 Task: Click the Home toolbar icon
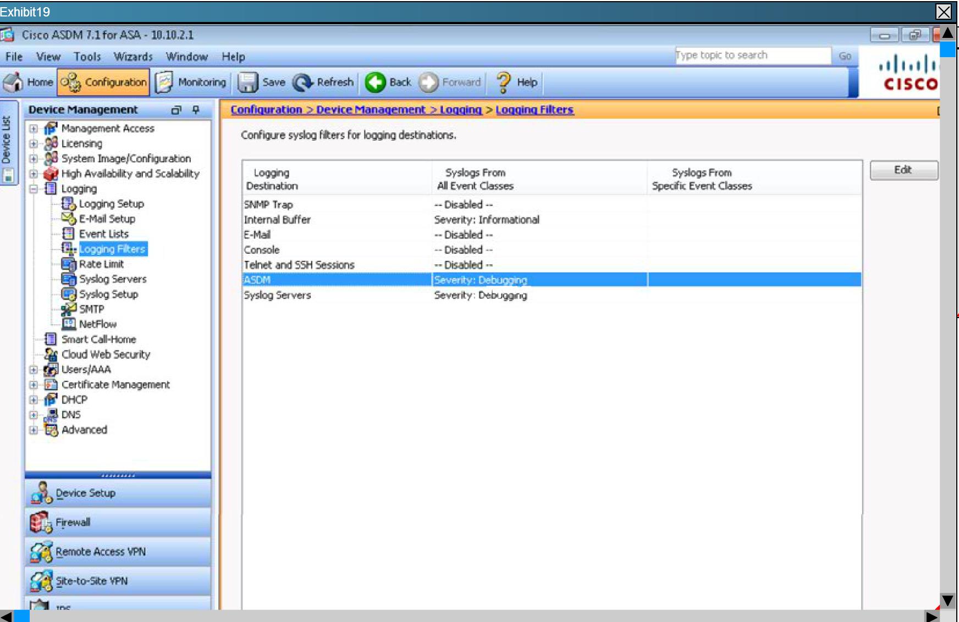pyautogui.click(x=13, y=82)
